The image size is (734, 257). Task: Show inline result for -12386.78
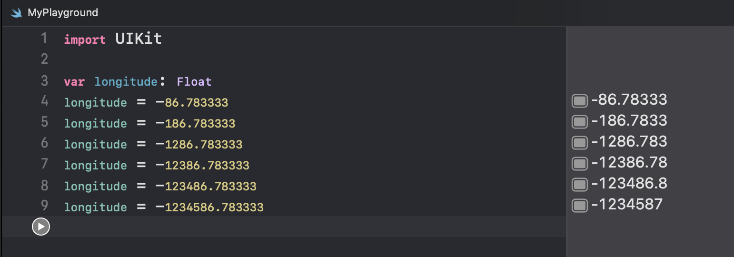click(579, 163)
